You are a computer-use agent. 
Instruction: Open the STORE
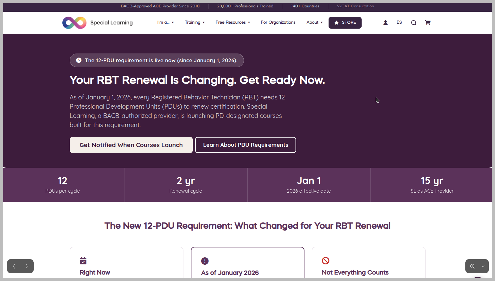[x=345, y=23]
